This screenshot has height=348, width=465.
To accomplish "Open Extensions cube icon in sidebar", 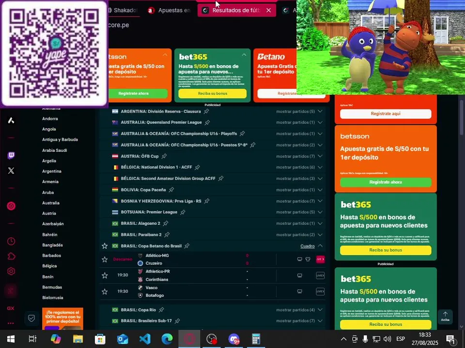I will 11,256.
